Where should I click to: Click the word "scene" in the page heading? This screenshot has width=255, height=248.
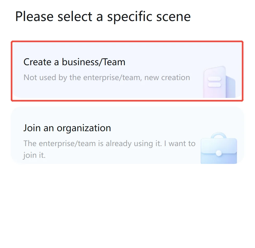[x=173, y=17]
